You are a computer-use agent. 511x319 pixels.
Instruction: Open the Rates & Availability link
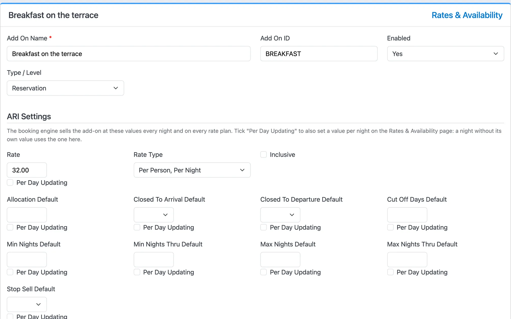(467, 15)
